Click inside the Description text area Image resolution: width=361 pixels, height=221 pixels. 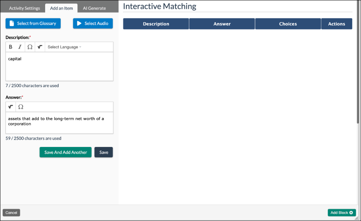point(59,66)
